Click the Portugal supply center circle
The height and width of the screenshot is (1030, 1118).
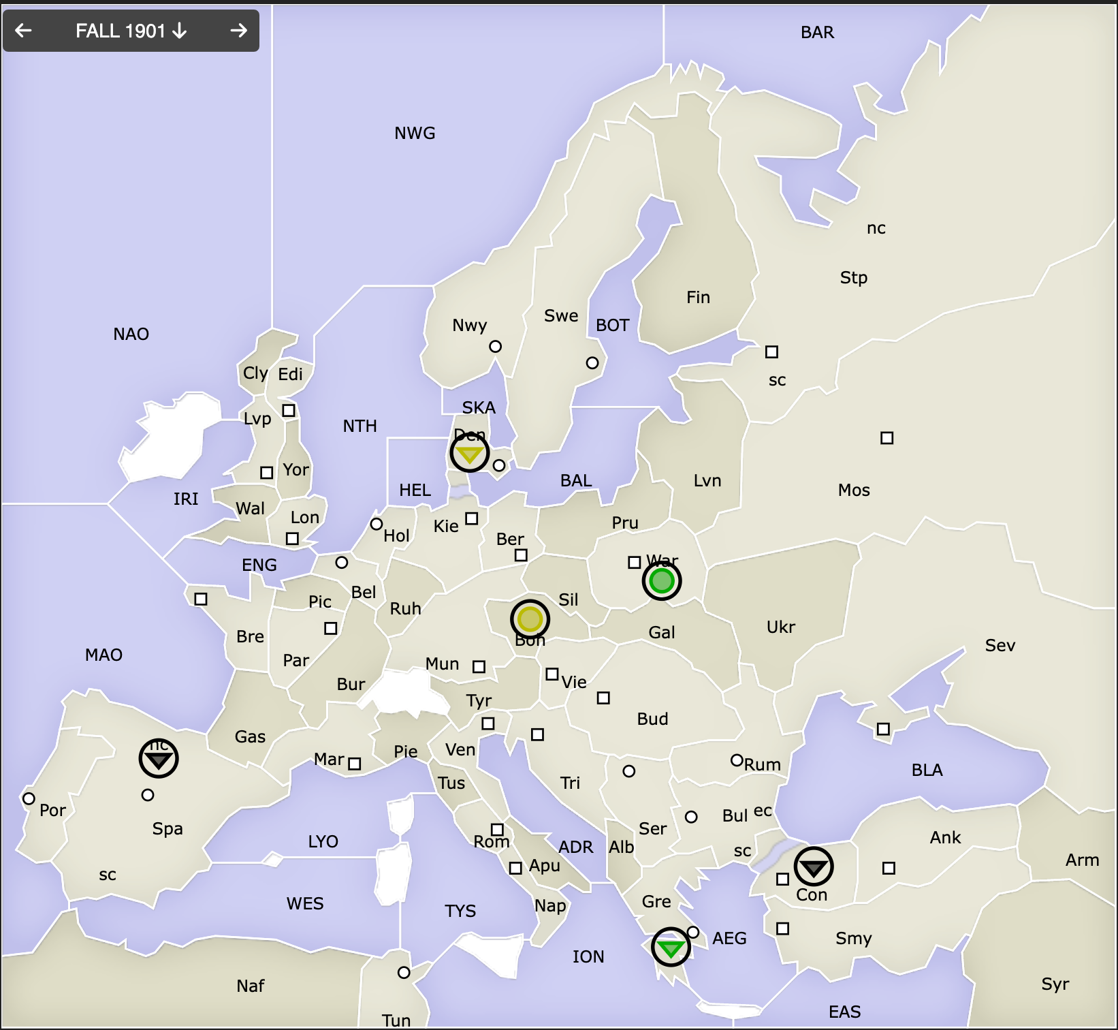tap(29, 798)
